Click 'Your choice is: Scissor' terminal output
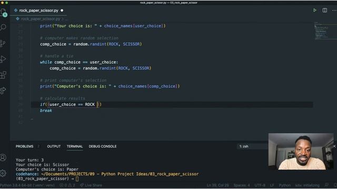Screen dimensions: 337x189 (x=42, y=164)
